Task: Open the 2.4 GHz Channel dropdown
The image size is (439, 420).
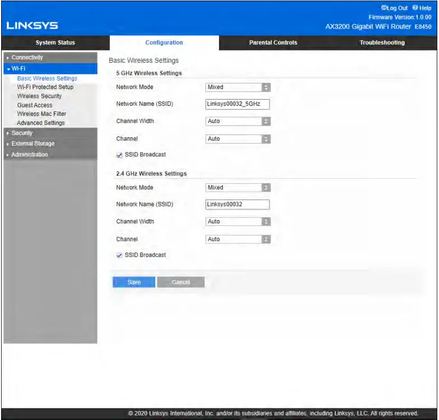Action: click(237, 240)
